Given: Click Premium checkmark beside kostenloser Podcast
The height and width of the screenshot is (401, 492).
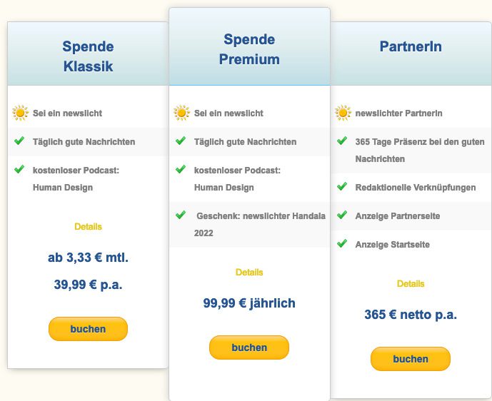Looking at the screenshot, I should 181,169.
